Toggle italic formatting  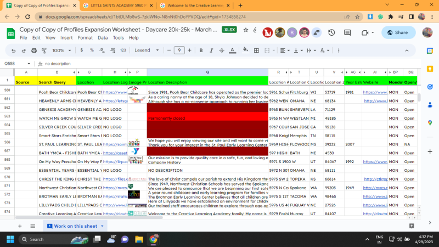[x=211, y=50]
